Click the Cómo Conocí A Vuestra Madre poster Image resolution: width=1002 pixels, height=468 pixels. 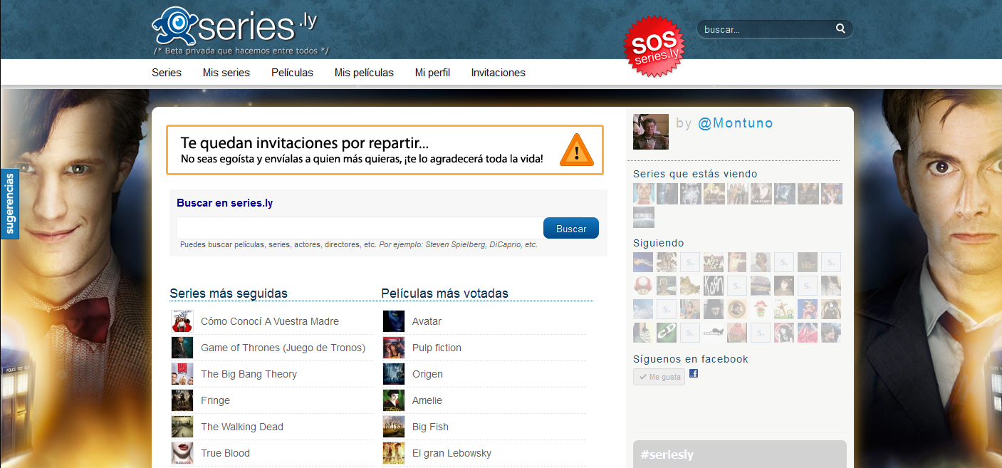pyautogui.click(x=182, y=321)
